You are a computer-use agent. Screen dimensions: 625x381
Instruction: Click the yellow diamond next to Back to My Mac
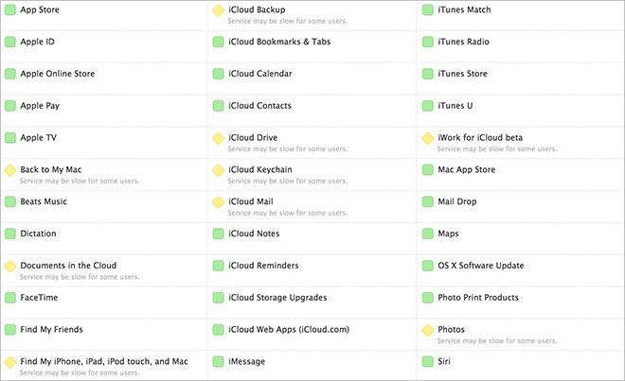pos(10,170)
